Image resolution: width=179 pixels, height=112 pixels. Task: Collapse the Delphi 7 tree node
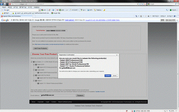click(34, 81)
